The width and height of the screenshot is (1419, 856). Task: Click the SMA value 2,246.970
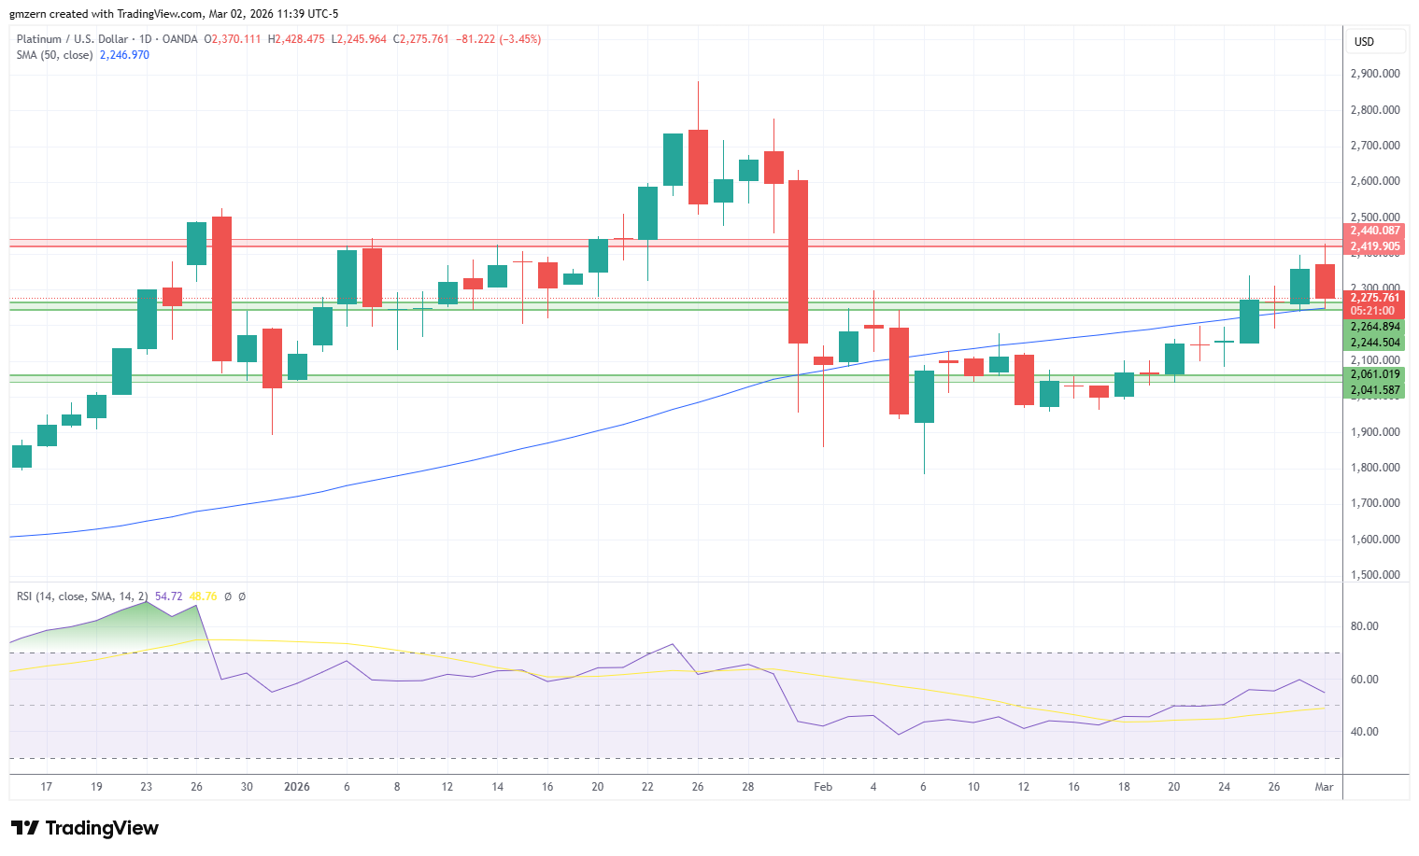click(124, 55)
